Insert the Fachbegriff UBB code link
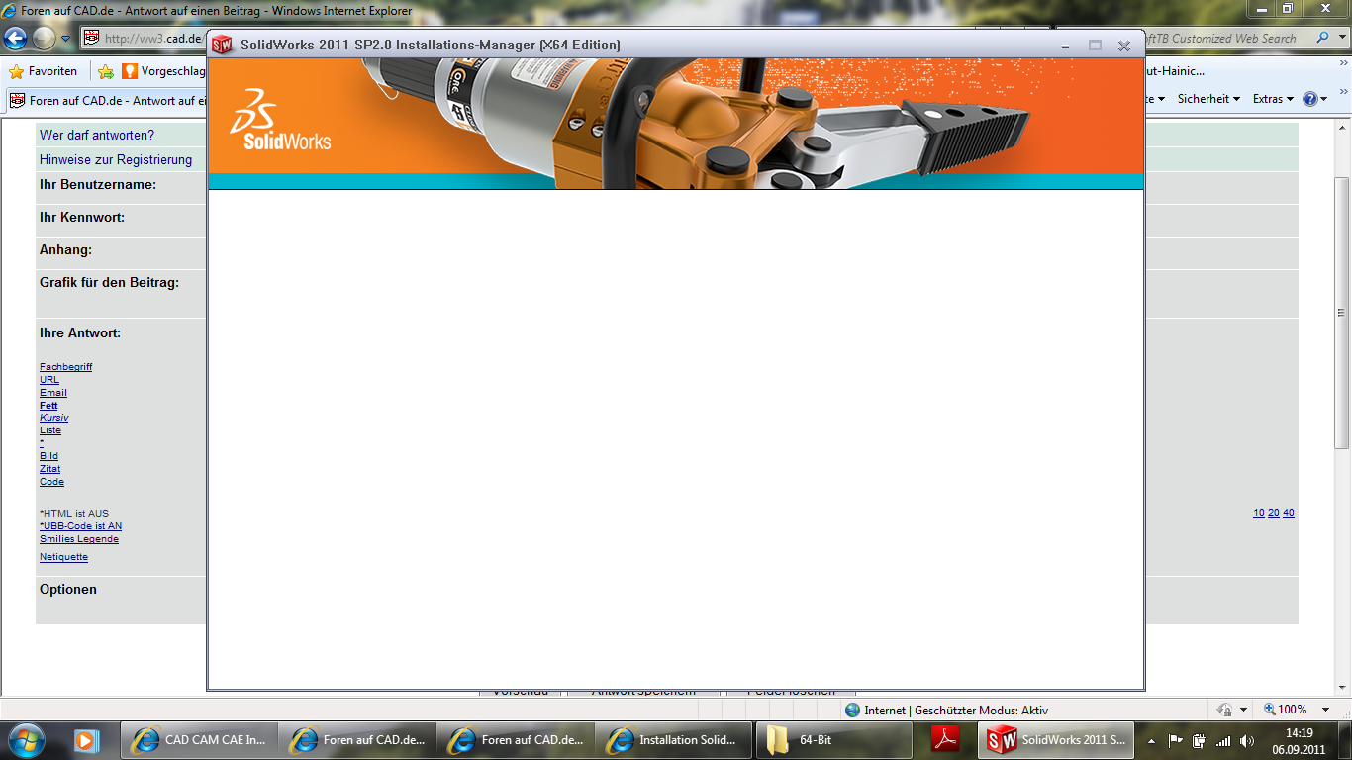 coord(65,366)
